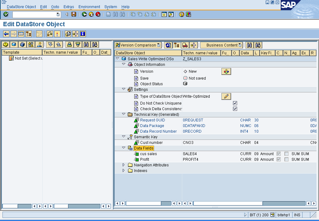Click the Techn. name / value header in the right panel
This screenshot has width=319, height=221.
pyautogui.click(x=201, y=53)
